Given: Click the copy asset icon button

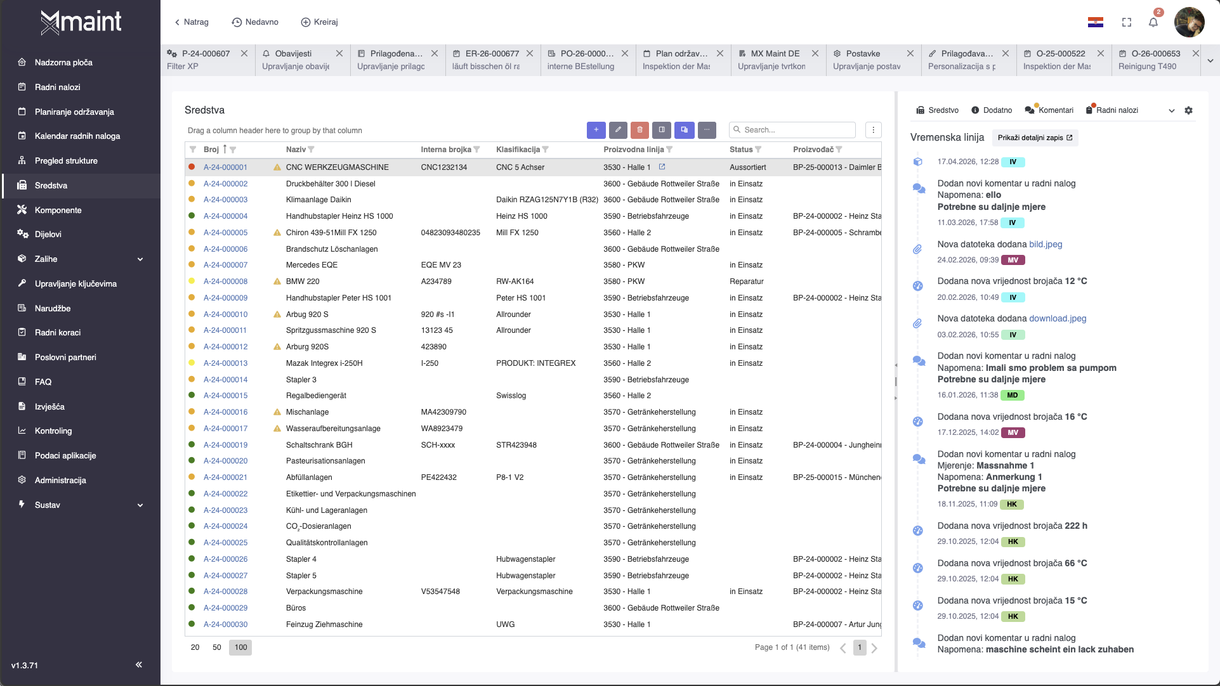Looking at the screenshot, I should 684,130.
